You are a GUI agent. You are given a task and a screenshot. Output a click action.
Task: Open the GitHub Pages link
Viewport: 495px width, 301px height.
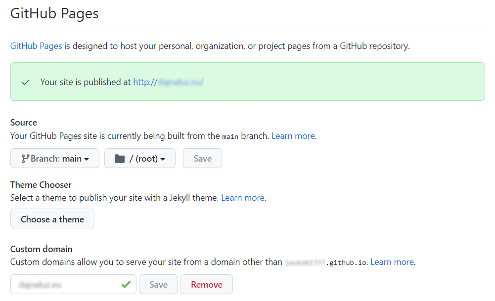pyautogui.click(x=36, y=46)
